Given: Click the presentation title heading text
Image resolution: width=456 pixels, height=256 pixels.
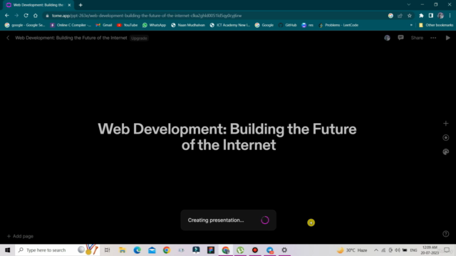Looking at the screenshot, I should point(227,137).
